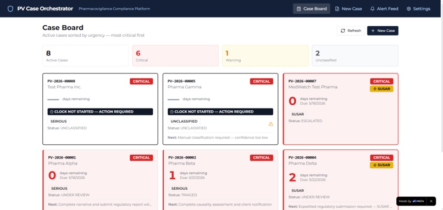The width and height of the screenshot is (443, 210).
Task: Click the clock icon in PV-2026-00008 banner
Action: coord(52,112)
